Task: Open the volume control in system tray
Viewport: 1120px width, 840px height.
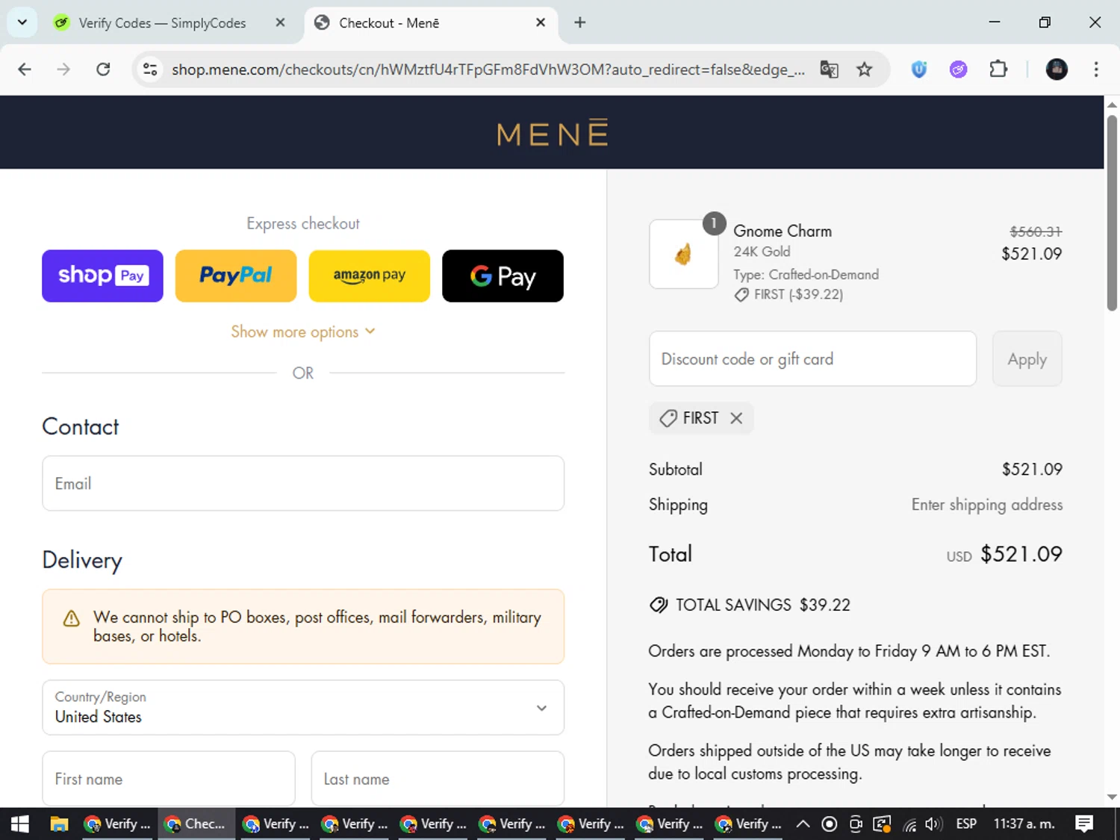Action: click(x=933, y=824)
